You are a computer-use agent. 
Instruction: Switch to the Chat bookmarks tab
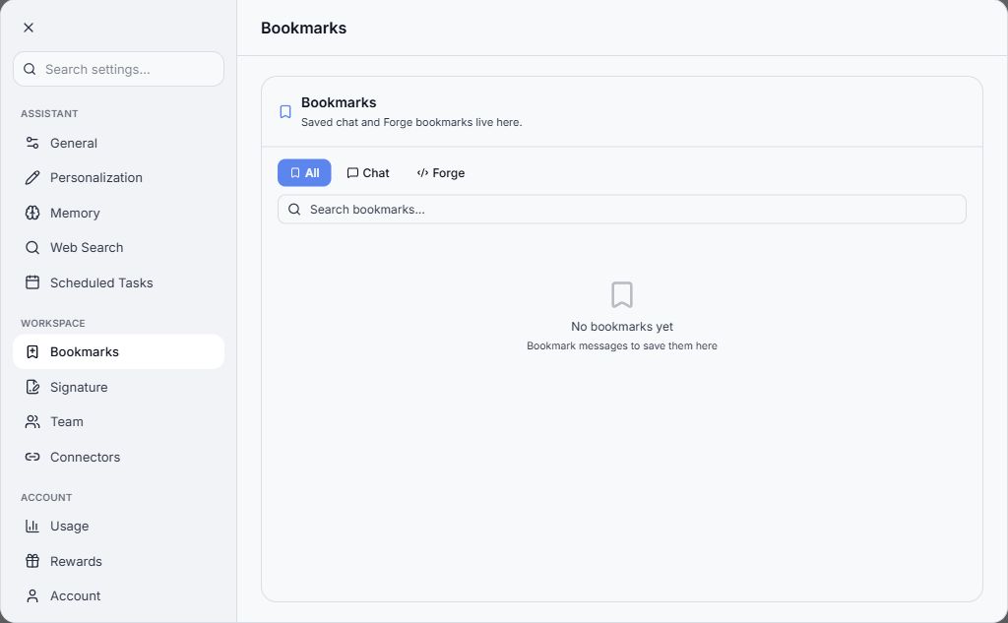[368, 173]
